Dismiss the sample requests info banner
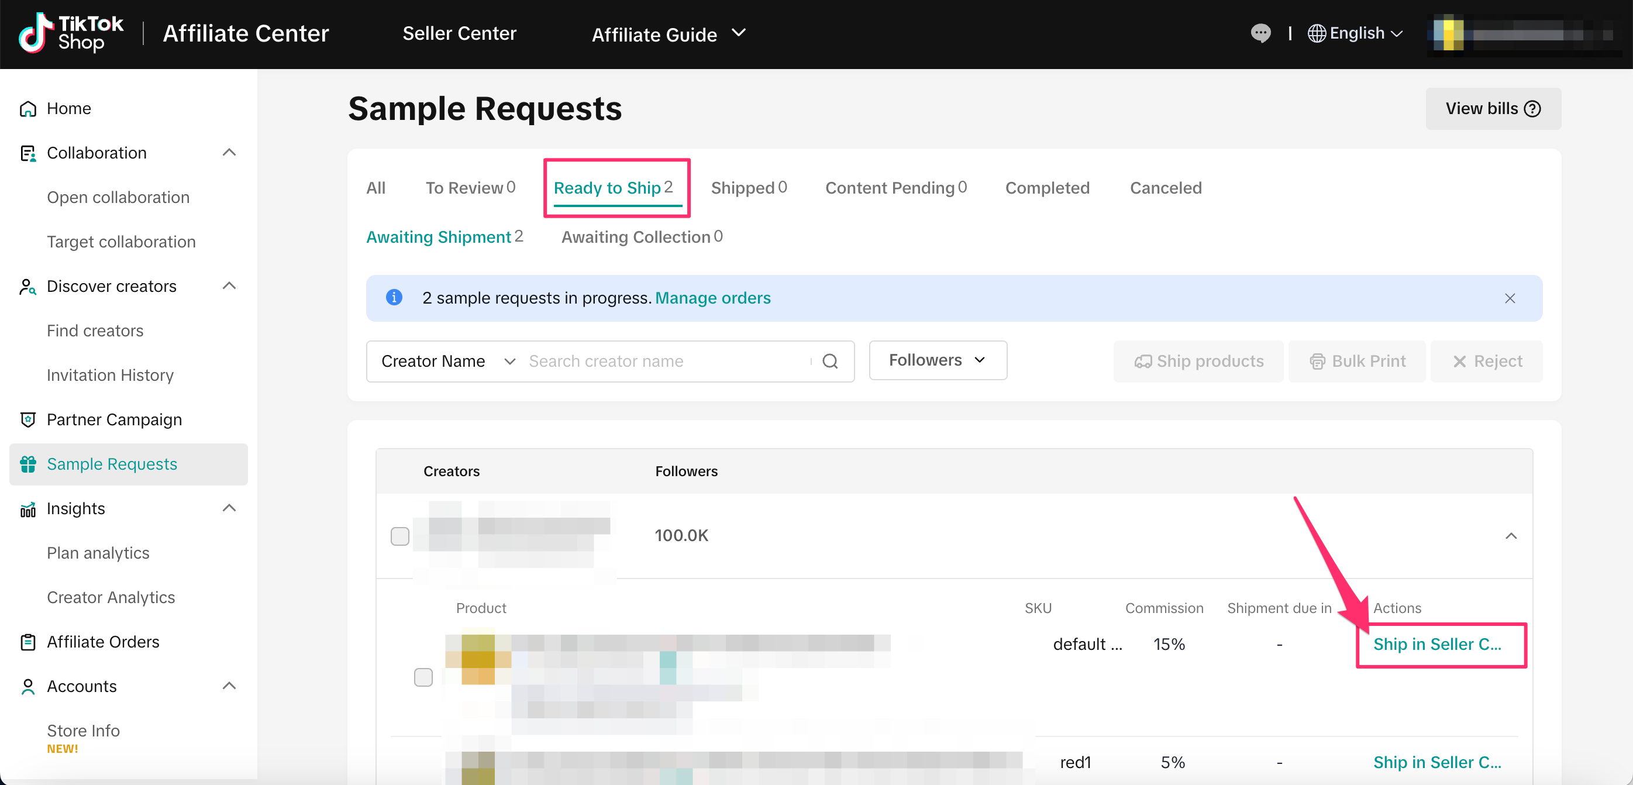 (x=1510, y=298)
